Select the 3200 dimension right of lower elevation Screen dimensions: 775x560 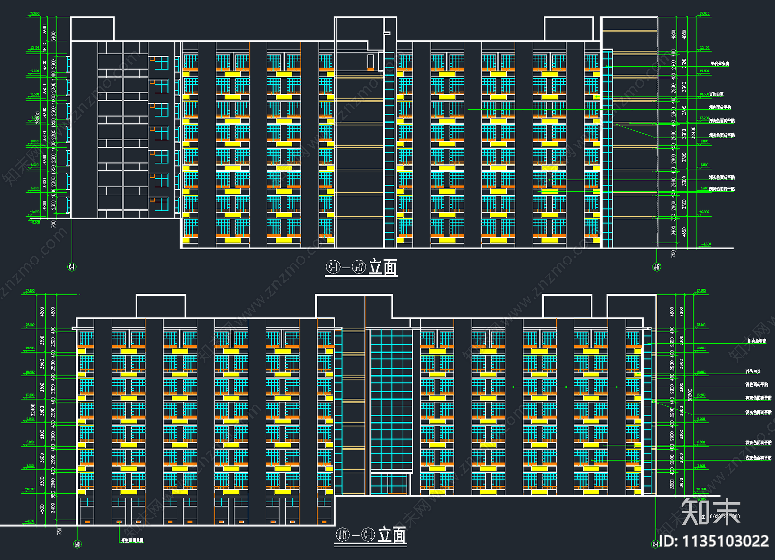tap(672, 484)
